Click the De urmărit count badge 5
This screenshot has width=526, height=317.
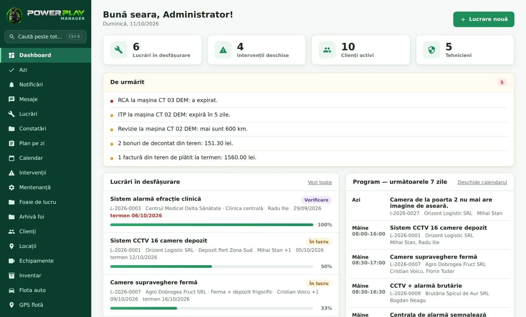pos(502,82)
